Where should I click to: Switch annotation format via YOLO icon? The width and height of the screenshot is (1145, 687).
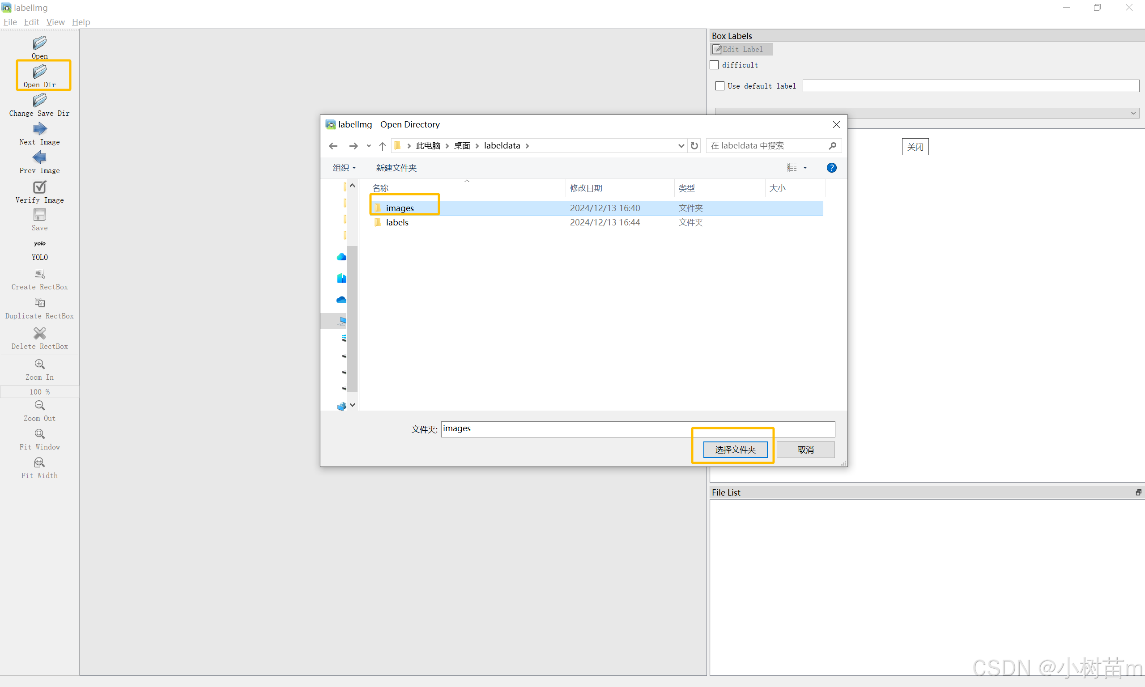(x=40, y=243)
